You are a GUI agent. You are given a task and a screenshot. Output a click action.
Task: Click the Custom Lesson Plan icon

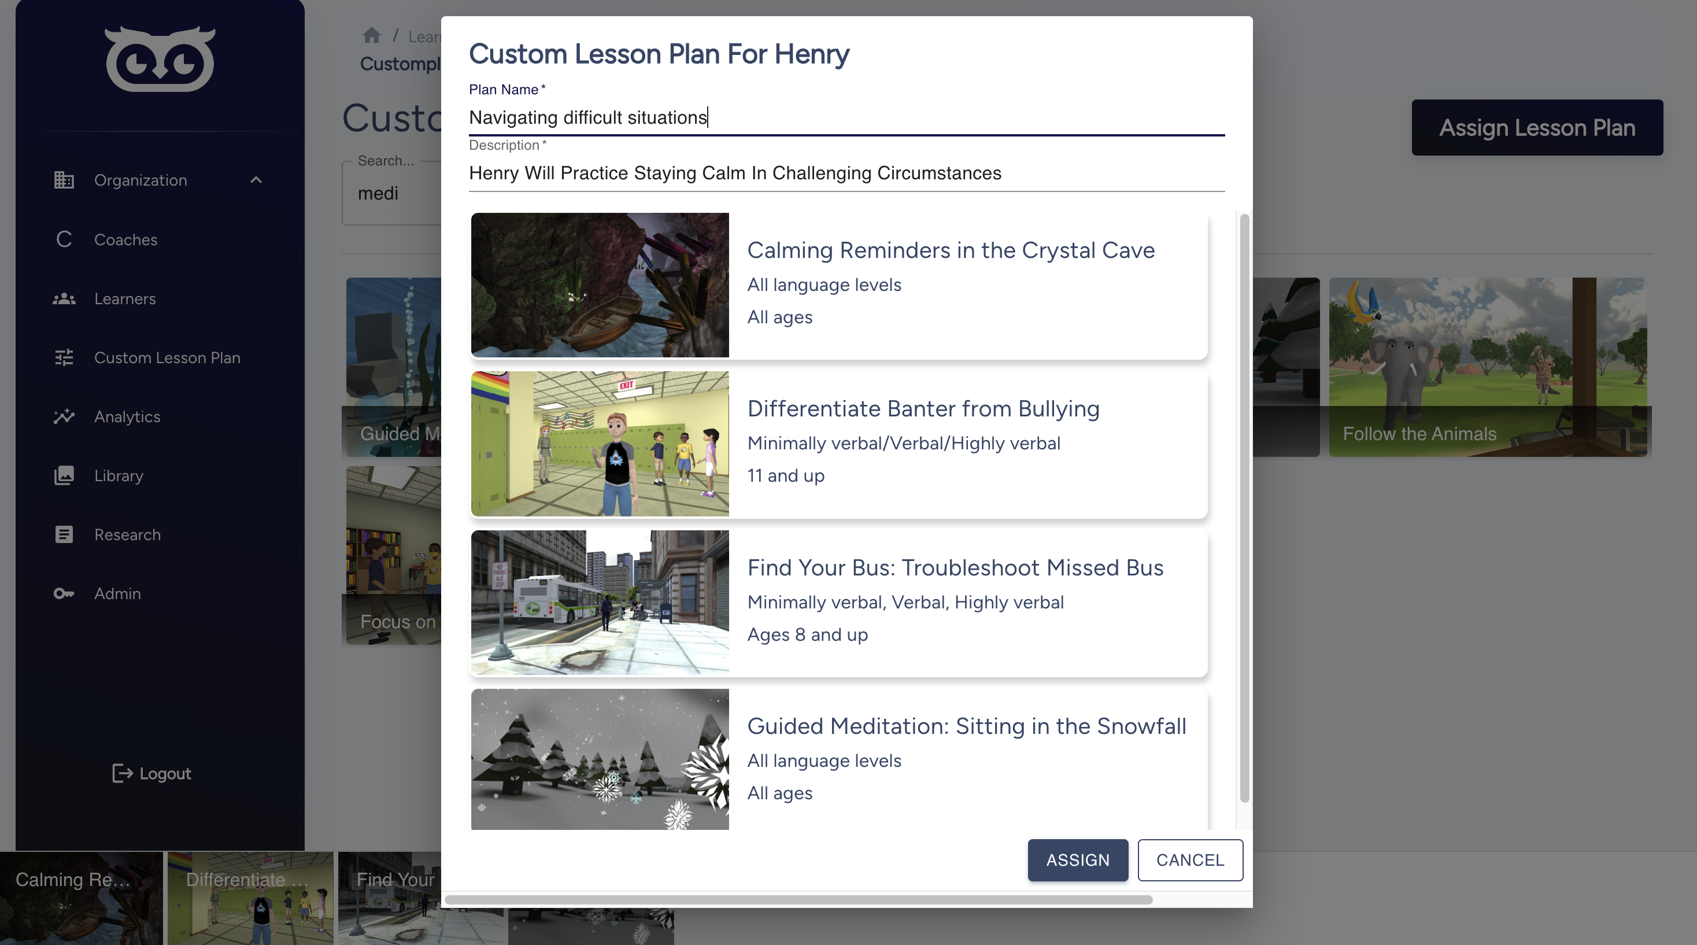point(63,357)
